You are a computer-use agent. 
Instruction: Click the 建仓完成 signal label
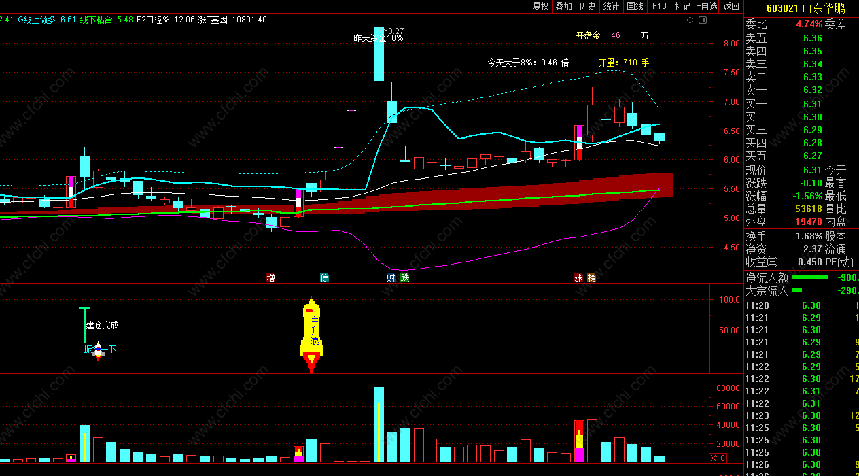tap(102, 325)
